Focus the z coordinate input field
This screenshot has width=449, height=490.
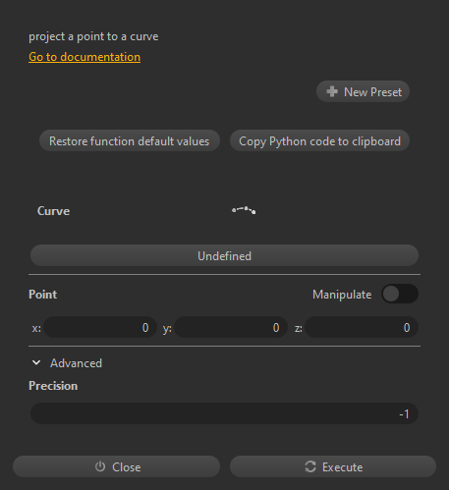point(362,327)
